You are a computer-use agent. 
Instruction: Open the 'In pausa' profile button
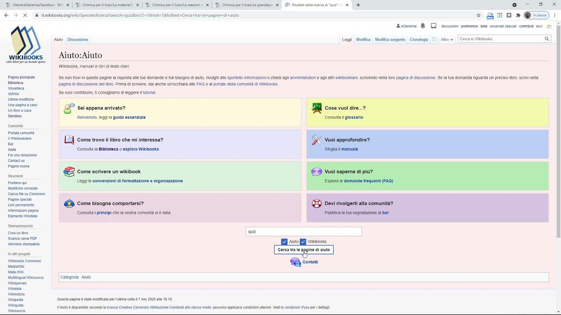tap(536, 15)
